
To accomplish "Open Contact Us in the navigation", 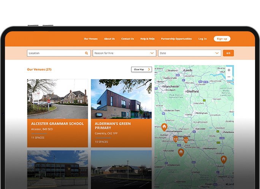I will tap(127, 39).
